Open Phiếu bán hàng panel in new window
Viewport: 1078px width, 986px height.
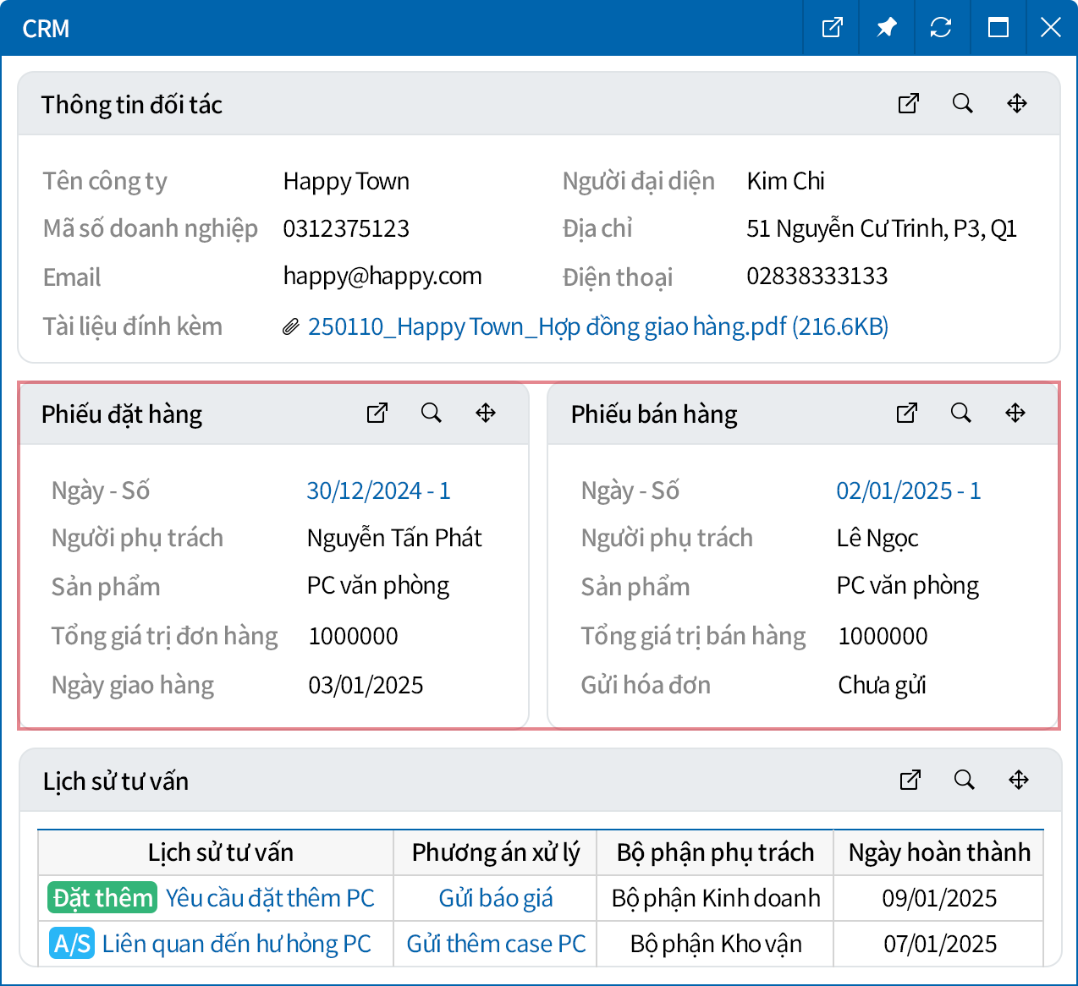(906, 413)
